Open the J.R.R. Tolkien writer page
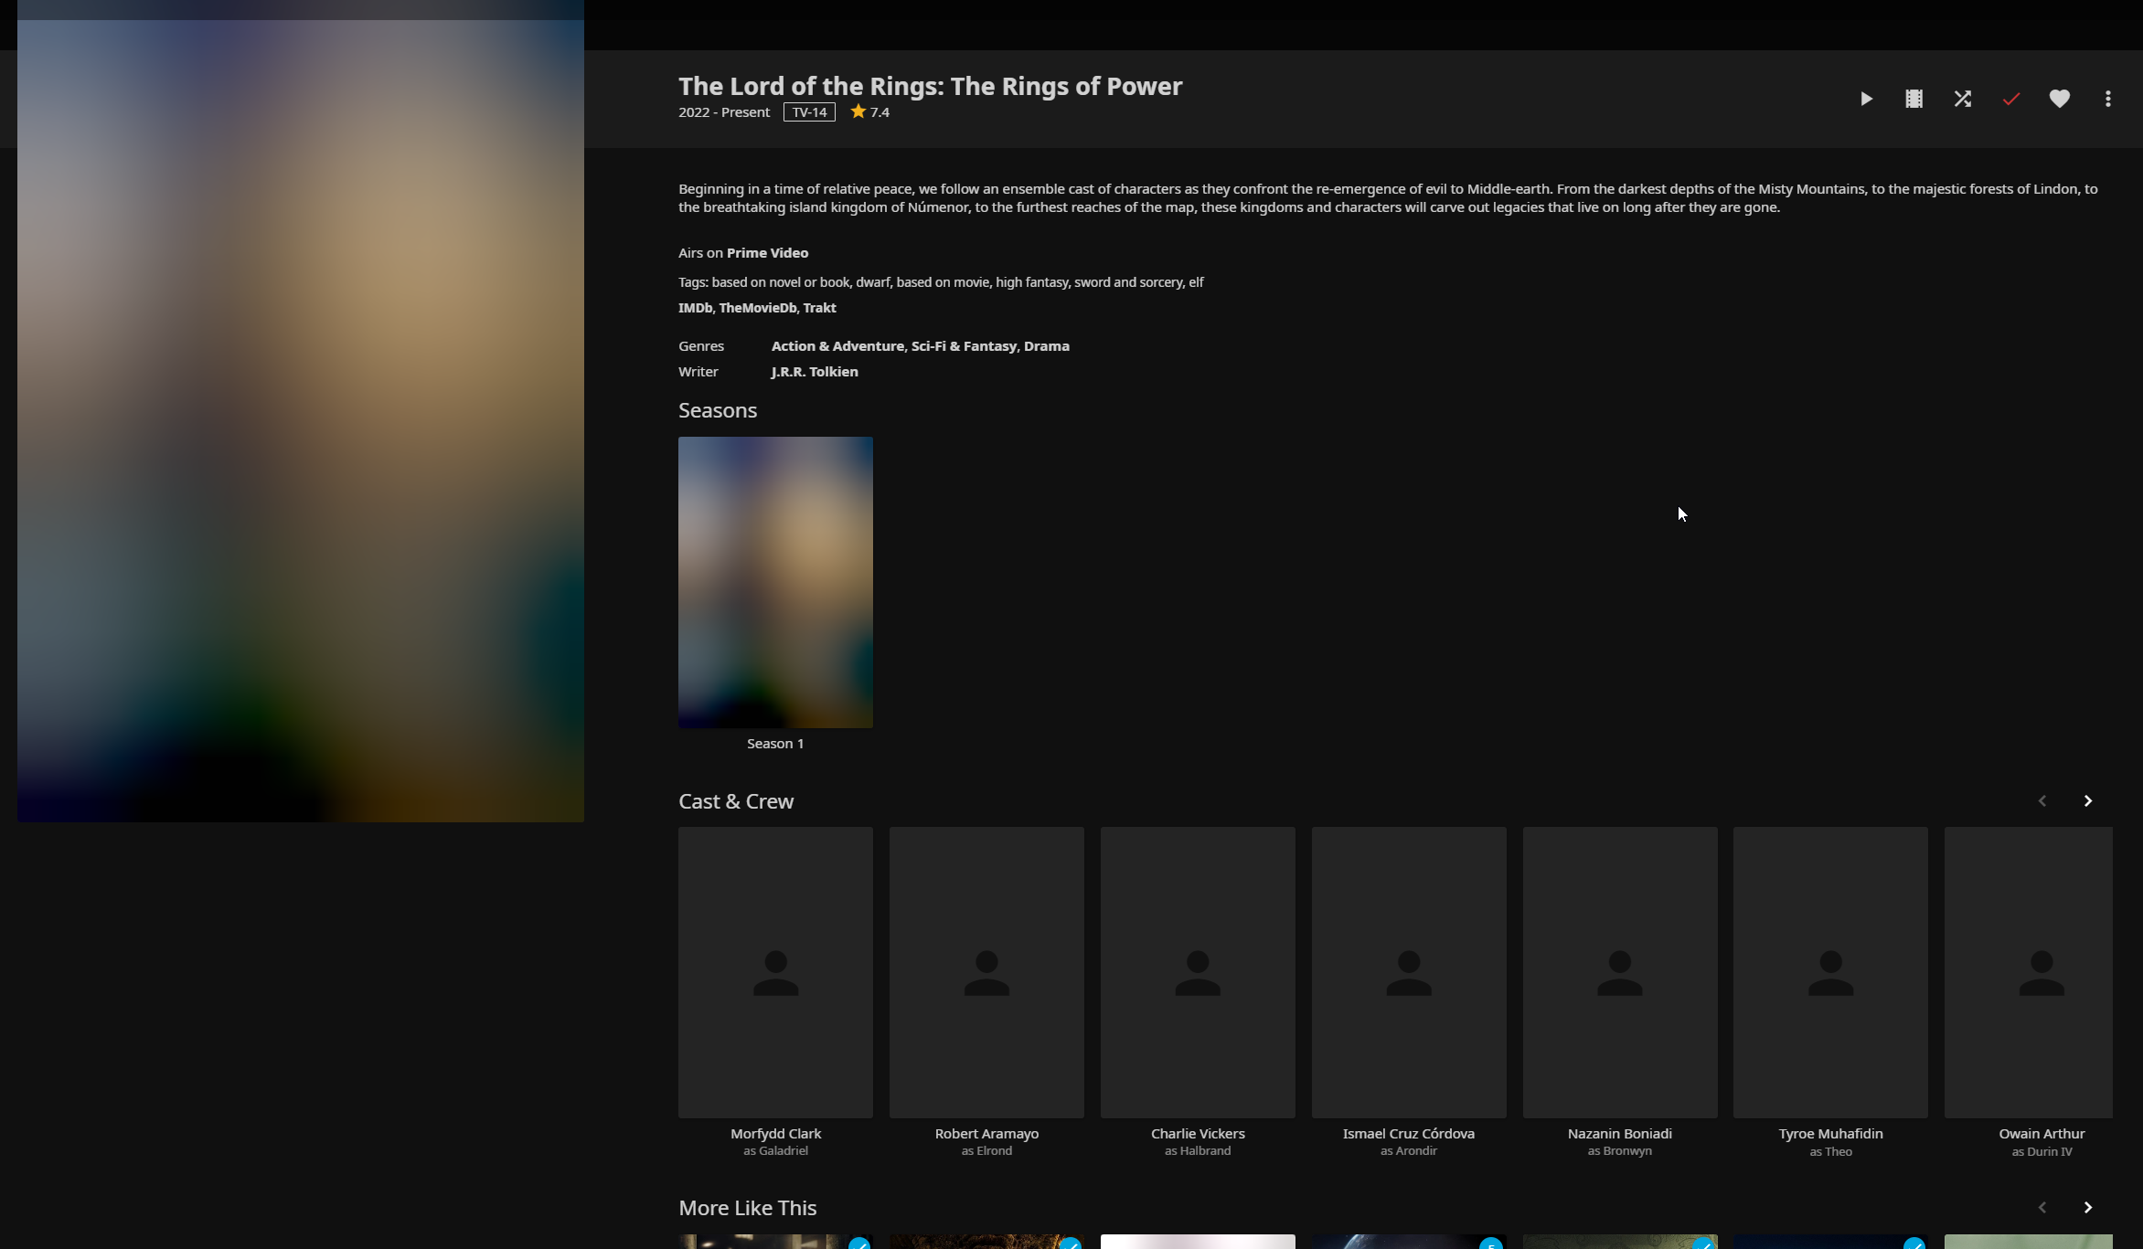Image resolution: width=2143 pixels, height=1249 pixels. tap(814, 371)
